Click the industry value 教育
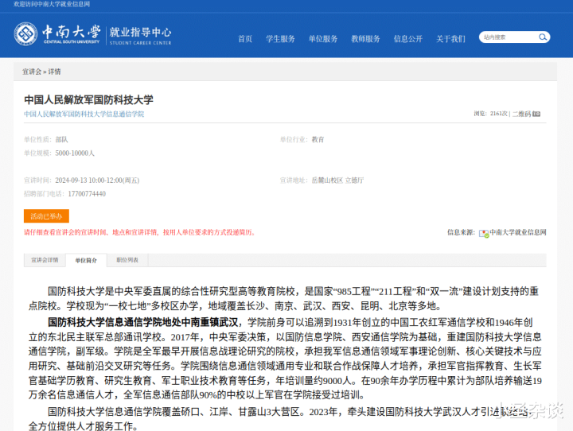 318,139
